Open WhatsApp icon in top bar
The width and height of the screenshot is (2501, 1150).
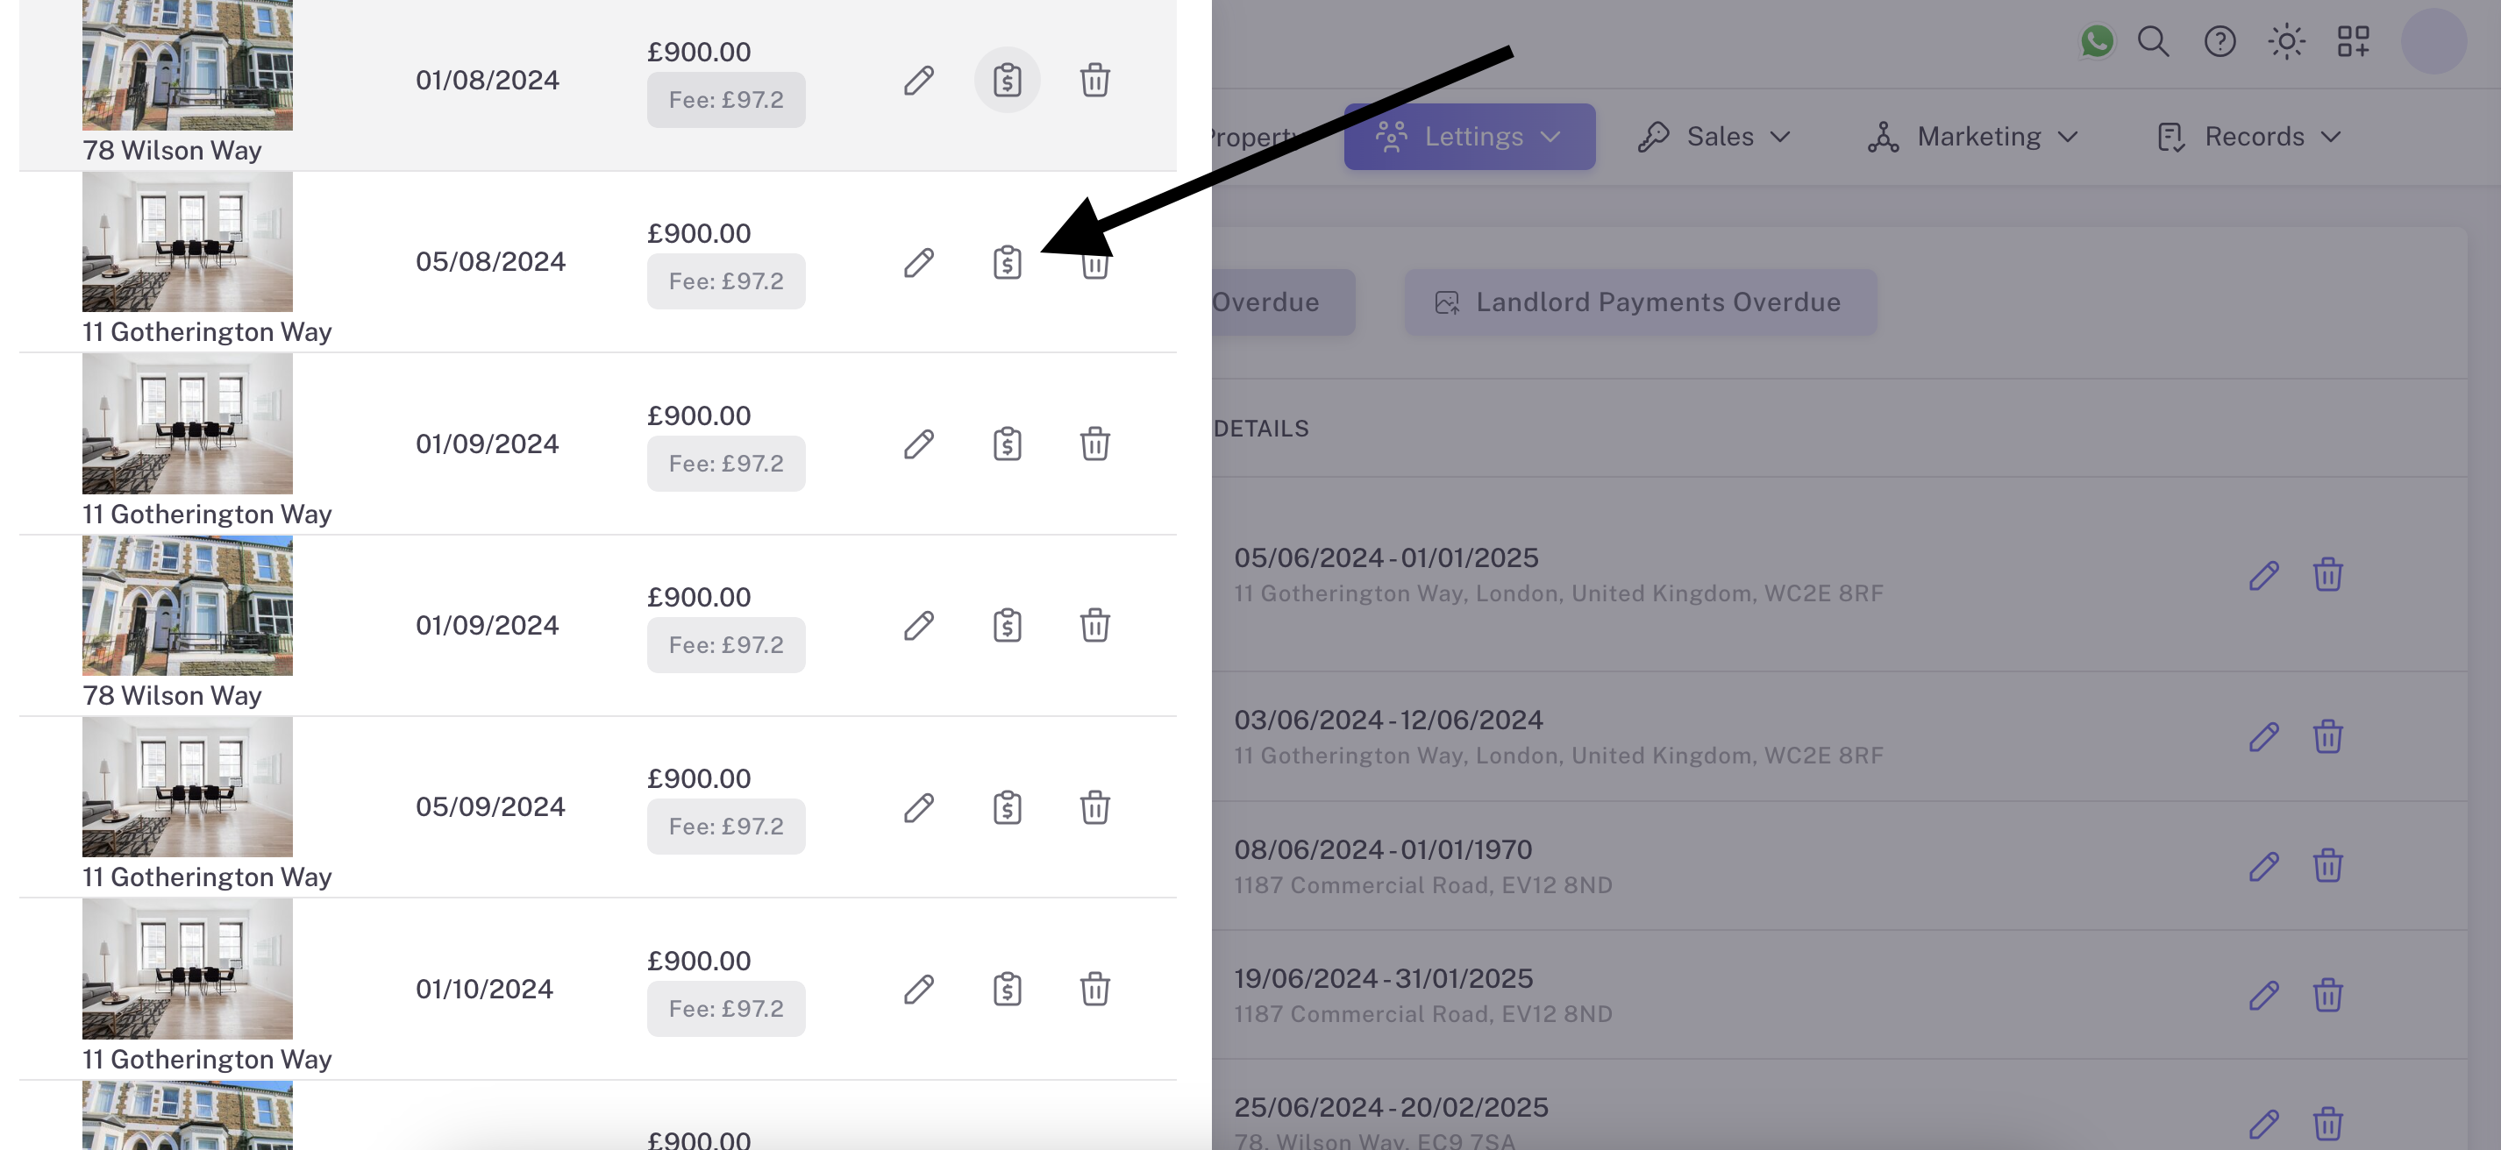(x=2096, y=41)
